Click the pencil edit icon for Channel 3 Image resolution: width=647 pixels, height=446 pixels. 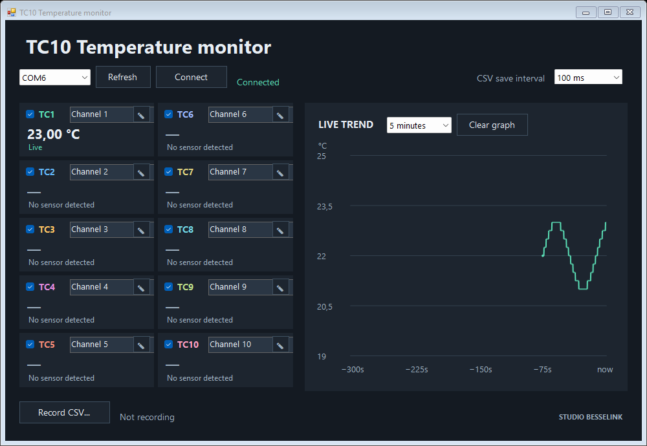pyautogui.click(x=142, y=230)
